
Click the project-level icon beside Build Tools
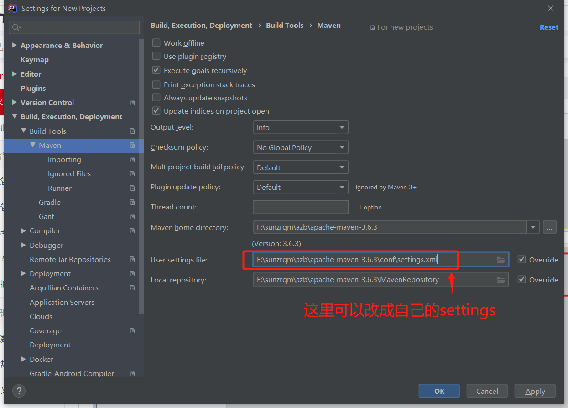point(132,131)
